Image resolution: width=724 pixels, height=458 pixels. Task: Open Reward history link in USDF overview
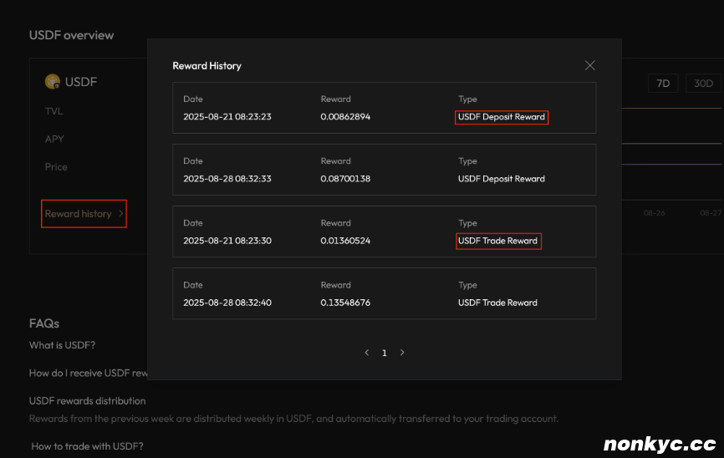(x=84, y=214)
